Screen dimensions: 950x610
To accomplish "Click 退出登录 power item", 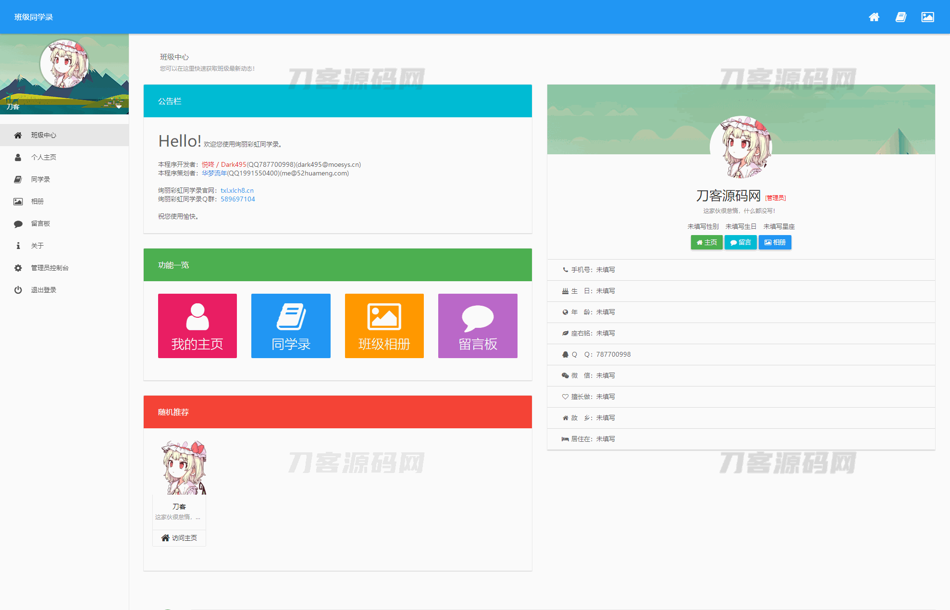I will click(x=44, y=290).
